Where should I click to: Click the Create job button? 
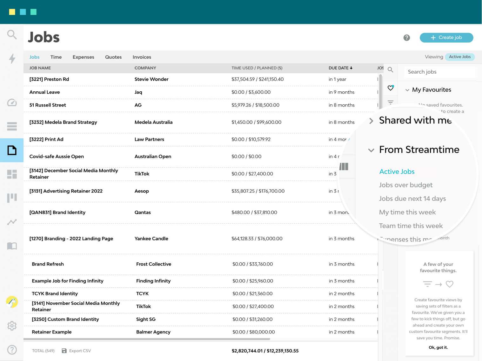point(446,37)
